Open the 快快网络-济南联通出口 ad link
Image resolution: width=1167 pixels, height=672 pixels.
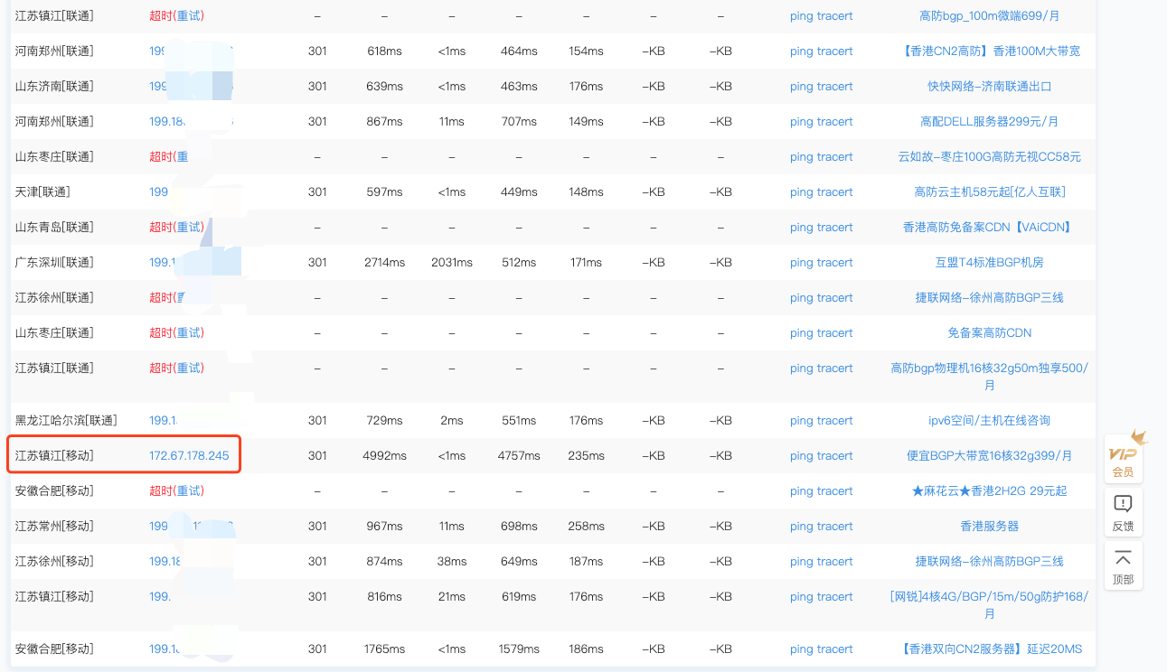[989, 87]
